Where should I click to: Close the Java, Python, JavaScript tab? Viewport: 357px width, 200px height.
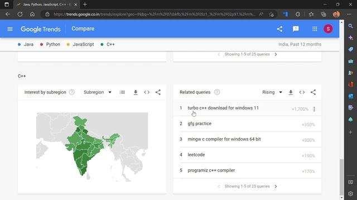click(76, 4)
